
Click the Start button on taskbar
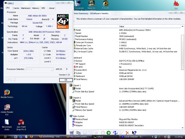tap(5, 137)
